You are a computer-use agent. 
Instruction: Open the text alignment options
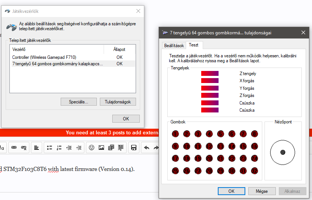[x=36, y=148]
